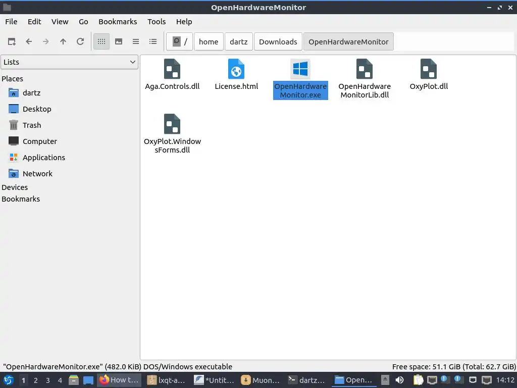Screen dimensions: 517x388
Task: Open the volume control tray icon
Action: pyautogui.click(x=400, y=380)
